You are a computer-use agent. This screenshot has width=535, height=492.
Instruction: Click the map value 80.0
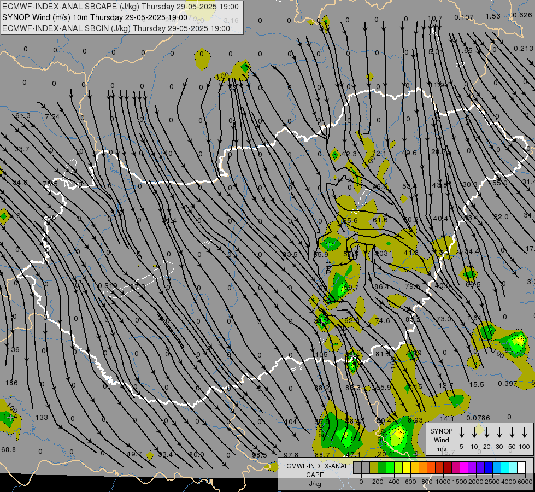197,455
